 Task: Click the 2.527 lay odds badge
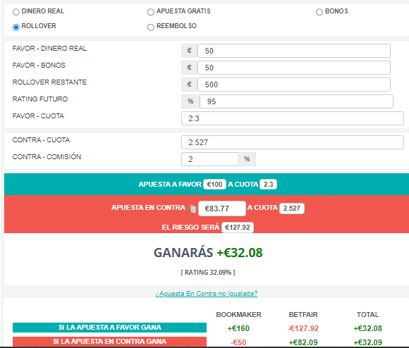point(292,209)
